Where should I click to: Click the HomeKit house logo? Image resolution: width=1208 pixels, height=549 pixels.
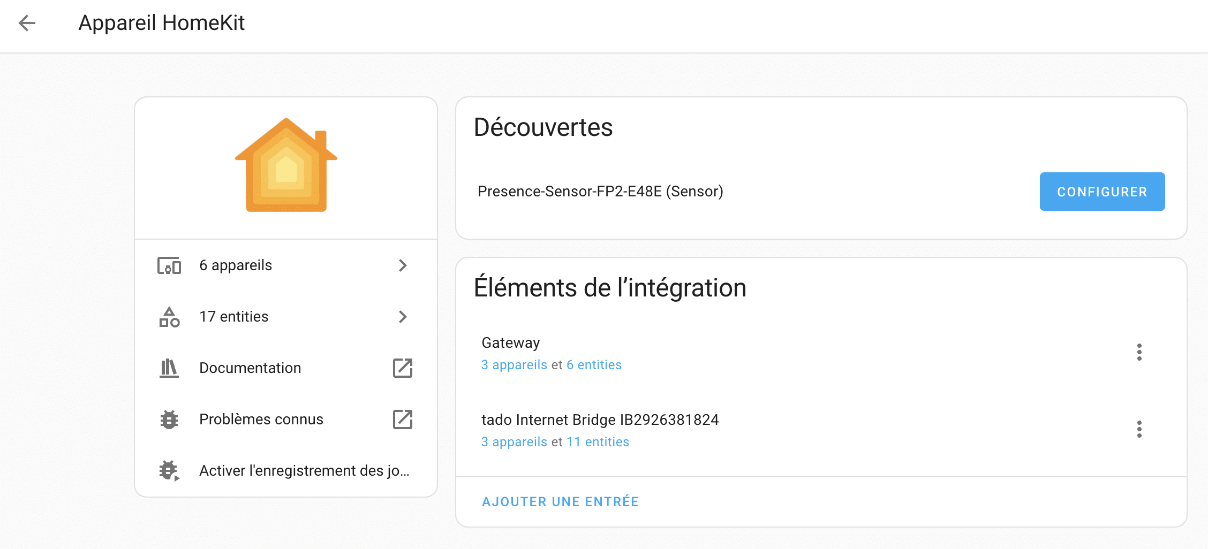286,165
